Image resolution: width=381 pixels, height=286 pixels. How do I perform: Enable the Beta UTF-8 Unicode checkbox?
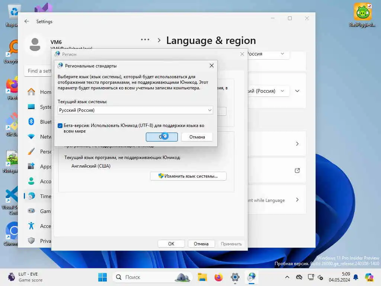(x=60, y=125)
